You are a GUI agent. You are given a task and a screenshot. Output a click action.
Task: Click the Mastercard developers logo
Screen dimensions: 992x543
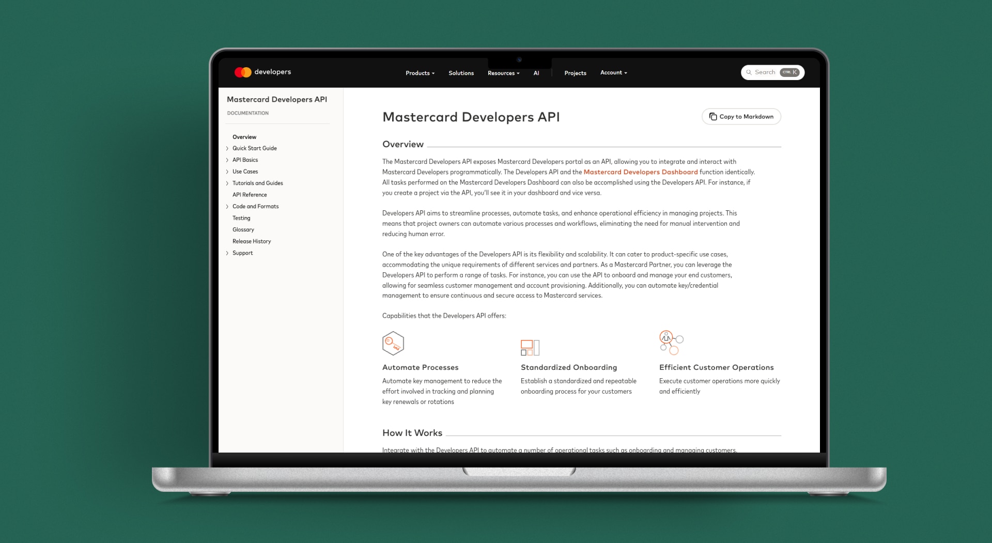click(x=263, y=72)
